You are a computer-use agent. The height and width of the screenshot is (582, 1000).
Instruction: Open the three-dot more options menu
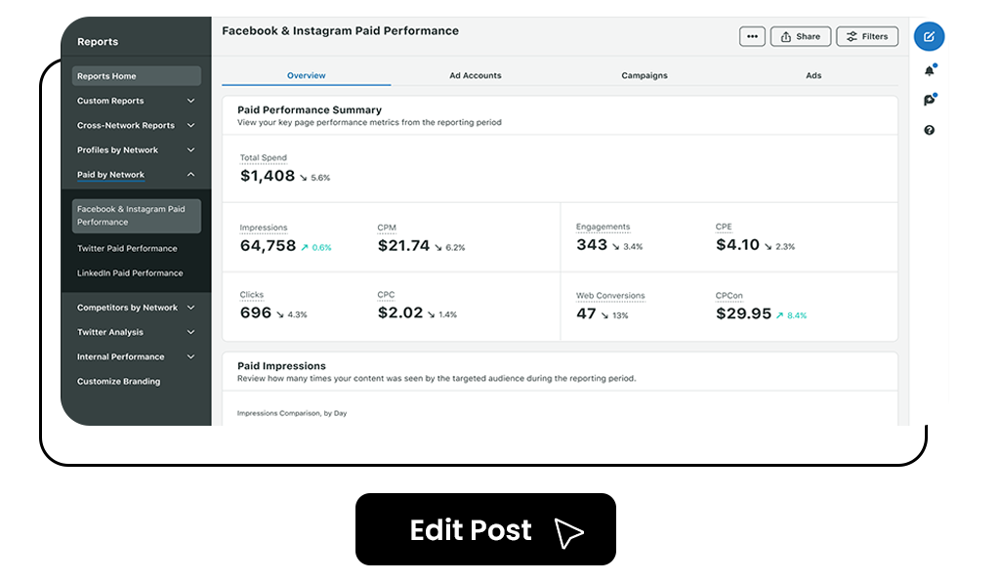point(752,37)
